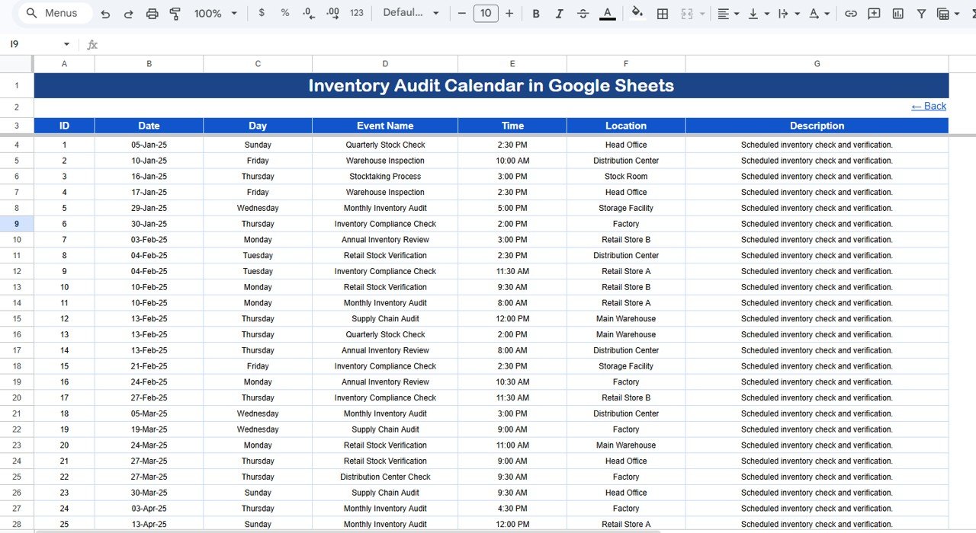The width and height of the screenshot is (976, 533).
Task: Click the Insert comment icon
Action: coord(874,14)
